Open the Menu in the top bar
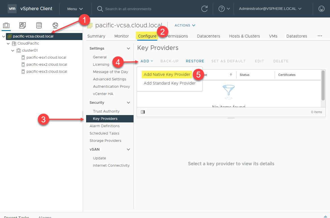330x218 pixels. click(x=75, y=8)
